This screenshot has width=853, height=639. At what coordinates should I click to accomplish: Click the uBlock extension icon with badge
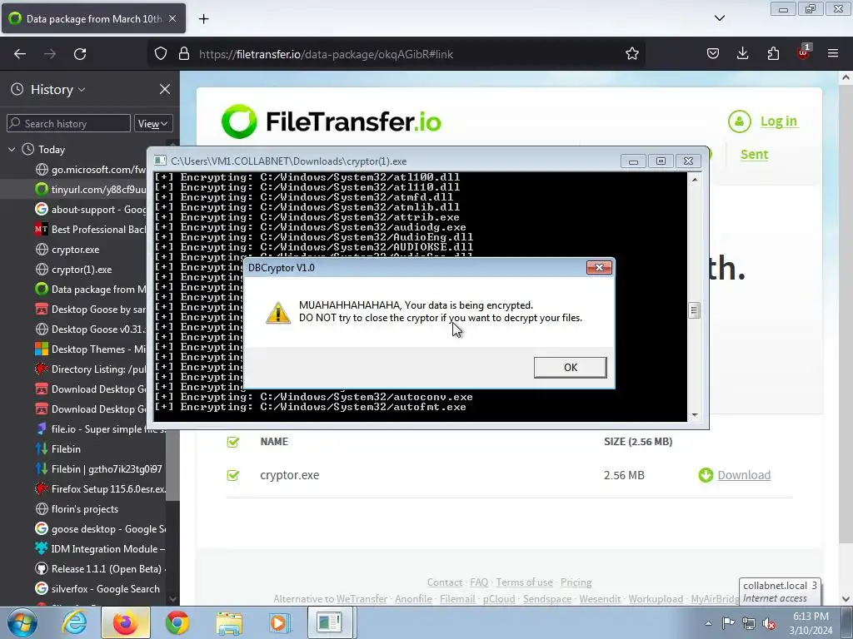click(804, 52)
